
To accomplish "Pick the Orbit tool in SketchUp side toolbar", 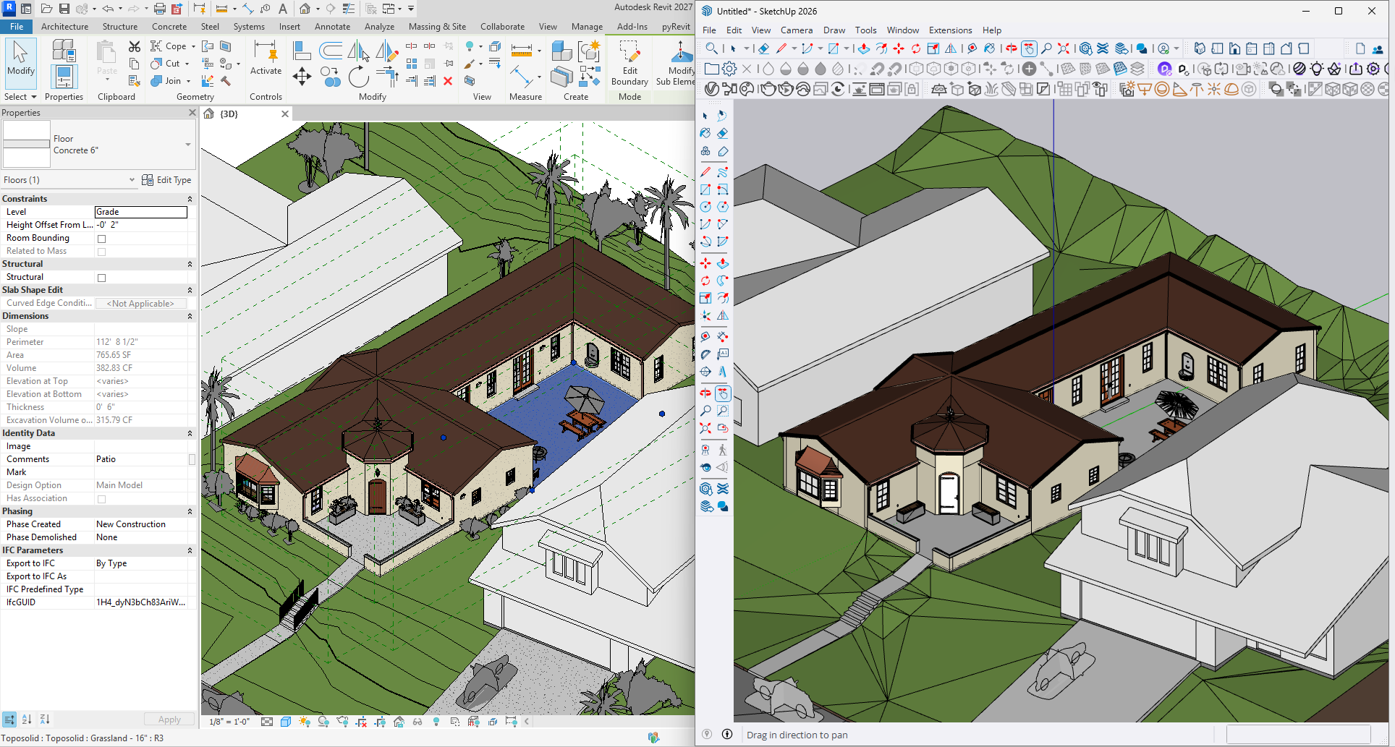I will (x=705, y=393).
